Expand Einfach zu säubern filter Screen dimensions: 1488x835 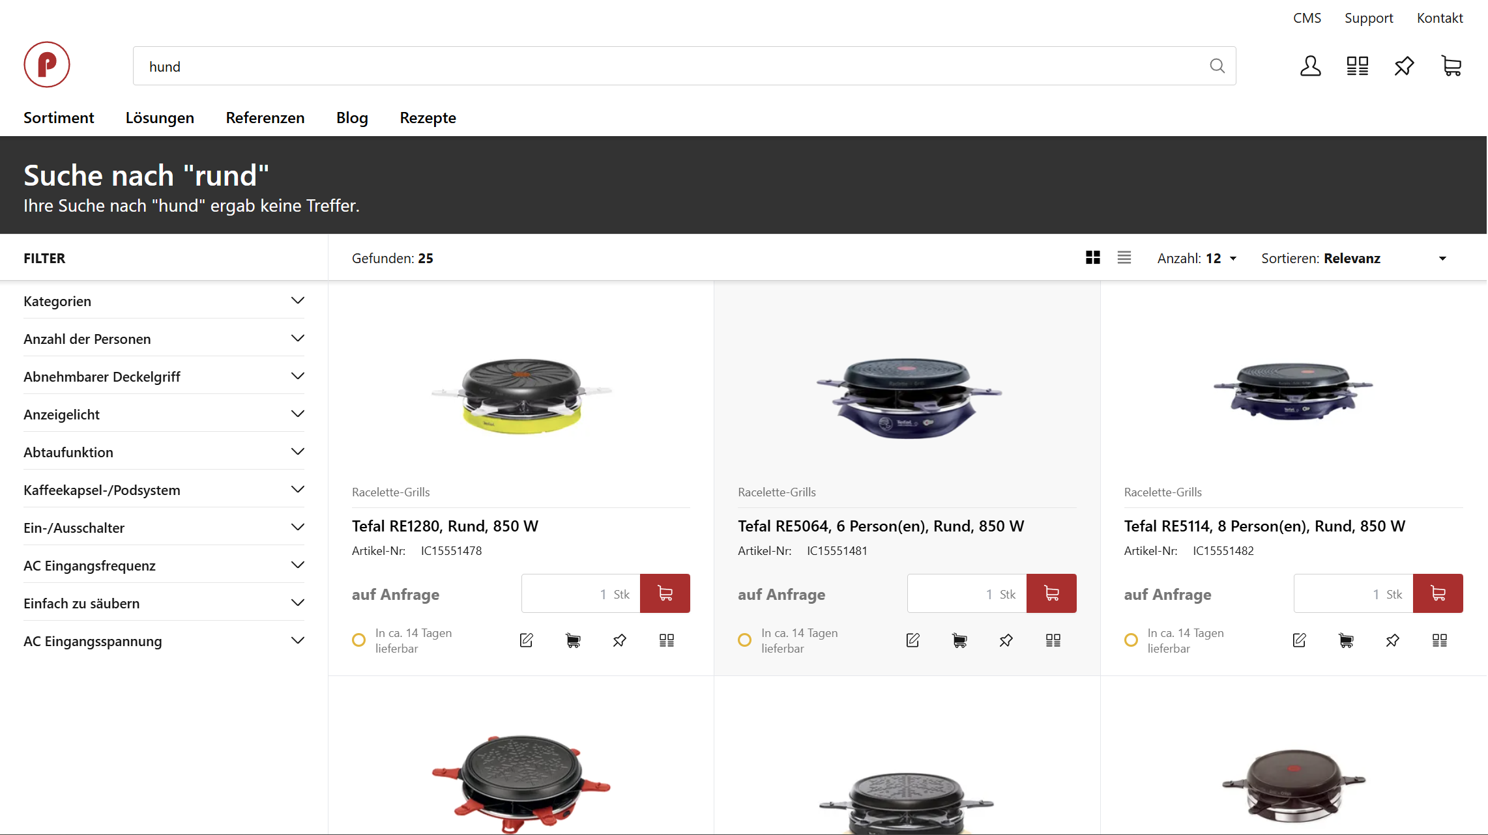(x=164, y=603)
